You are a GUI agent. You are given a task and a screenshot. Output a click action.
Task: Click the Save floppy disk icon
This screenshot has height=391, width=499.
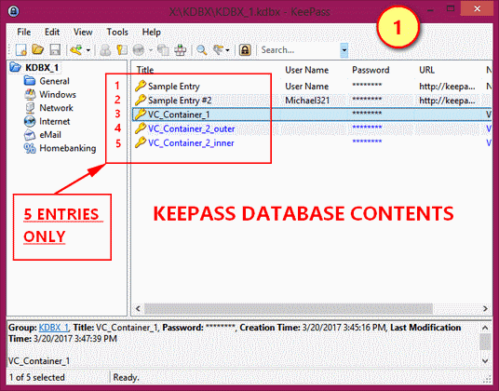(55, 50)
